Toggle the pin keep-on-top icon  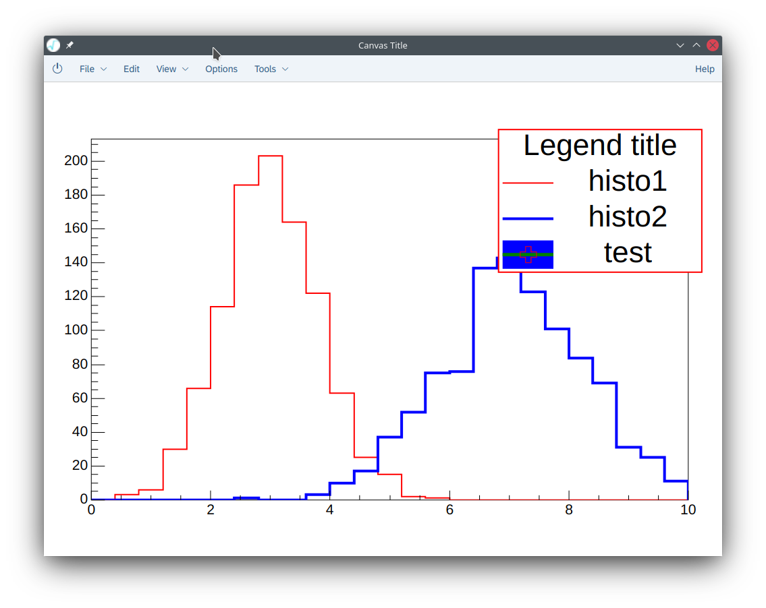coord(68,45)
